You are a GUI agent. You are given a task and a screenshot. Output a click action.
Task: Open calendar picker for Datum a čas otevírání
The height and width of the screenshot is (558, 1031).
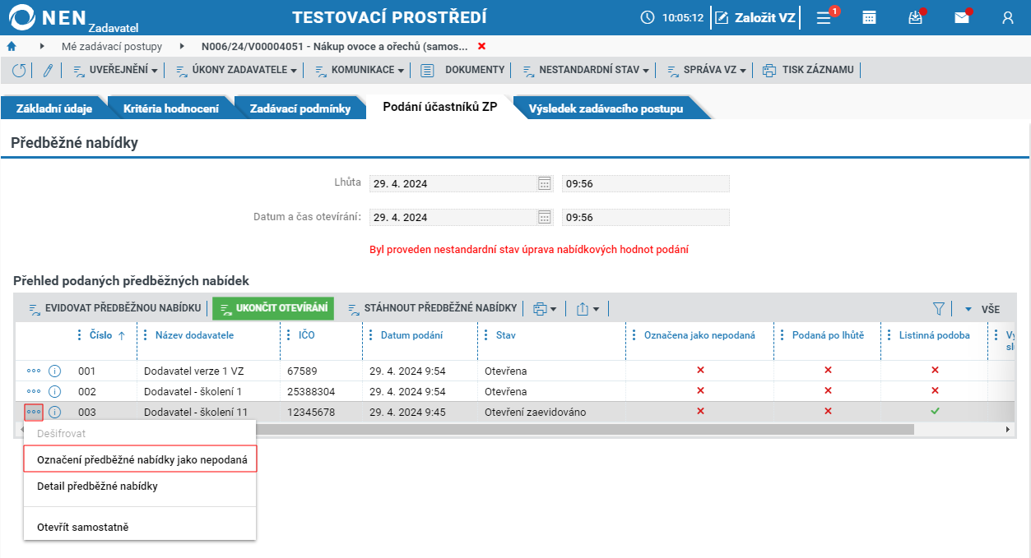(x=544, y=218)
